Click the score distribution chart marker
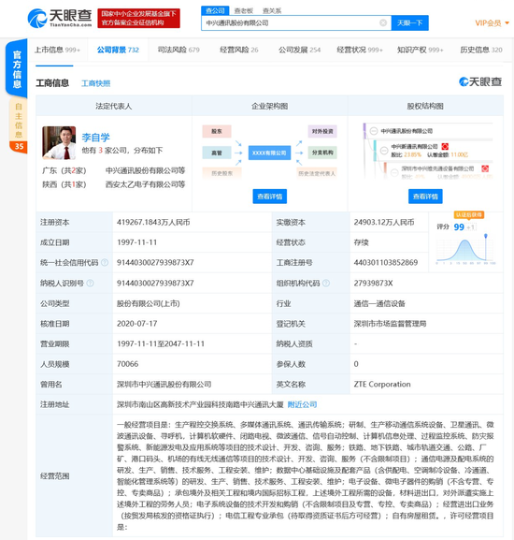This screenshot has height=540, width=514. (x=485, y=236)
